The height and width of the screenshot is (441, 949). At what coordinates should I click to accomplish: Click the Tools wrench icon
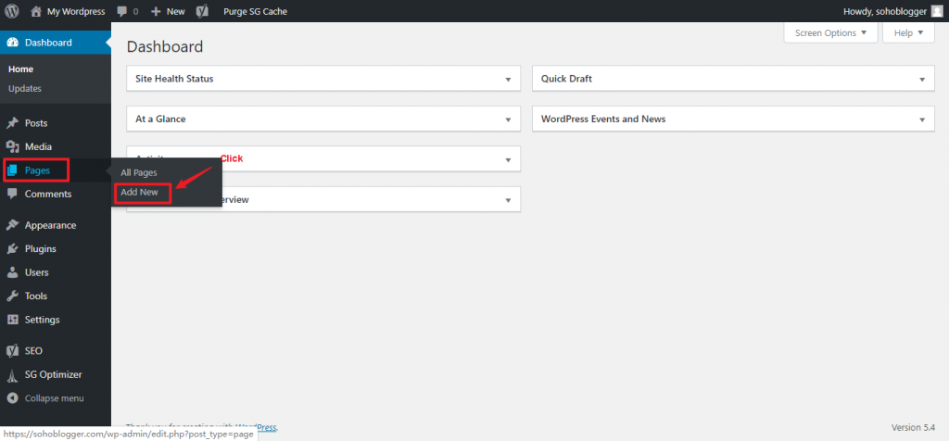12,296
